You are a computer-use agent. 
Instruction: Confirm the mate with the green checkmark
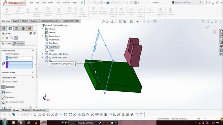[2, 38]
